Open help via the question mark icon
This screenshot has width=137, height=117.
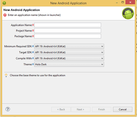tap(8, 109)
